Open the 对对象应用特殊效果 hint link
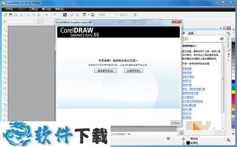237x147 pixels. tap(193, 101)
